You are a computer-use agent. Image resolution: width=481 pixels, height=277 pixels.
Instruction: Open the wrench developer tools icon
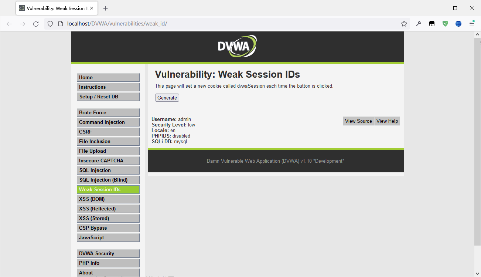(419, 24)
